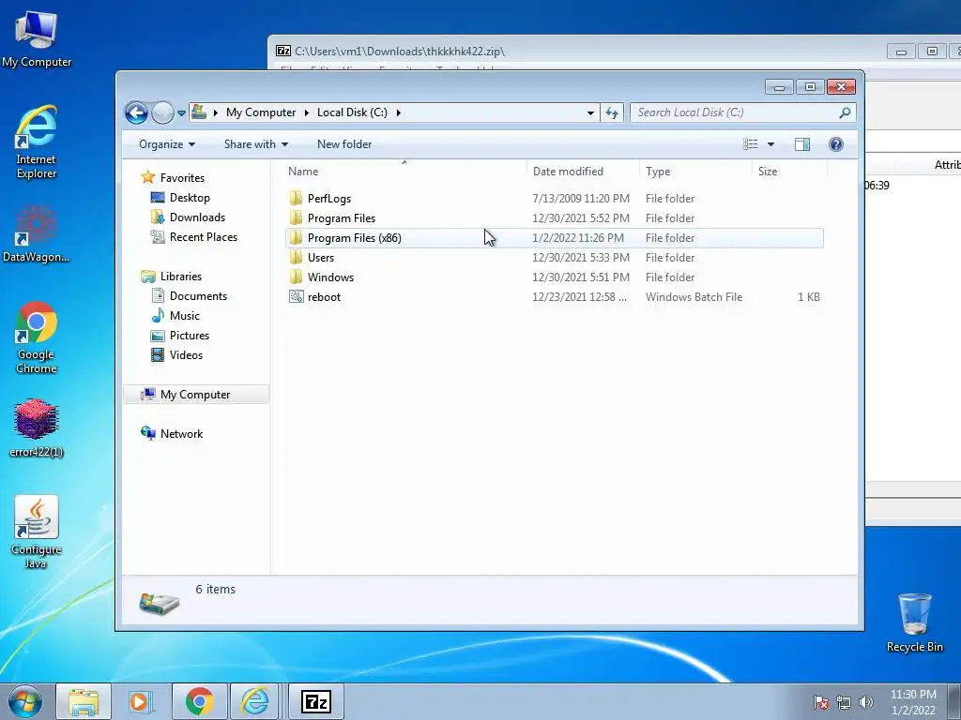961x720 pixels.
Task: Click the search magnifier icon
Action: click(x=845, y=112)
